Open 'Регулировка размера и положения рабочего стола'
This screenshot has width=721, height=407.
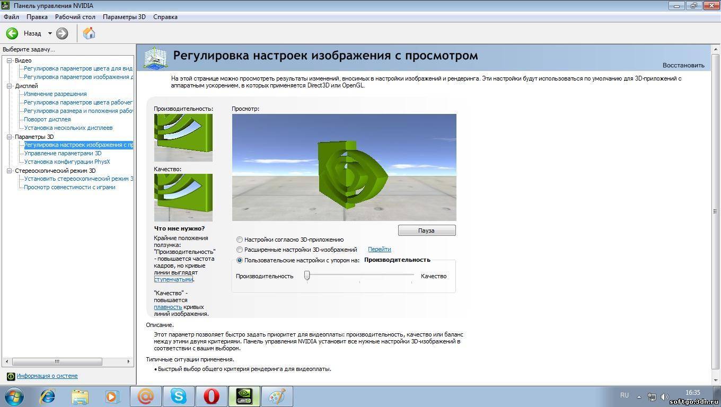(x=78, y=111)
